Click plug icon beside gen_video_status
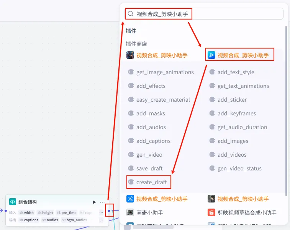The image size is (290, 230). pyautogui.click(x=212, y=168)
